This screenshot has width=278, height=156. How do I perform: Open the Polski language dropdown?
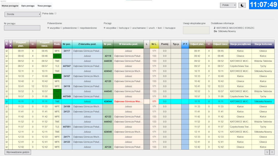[x=228, y=5]
